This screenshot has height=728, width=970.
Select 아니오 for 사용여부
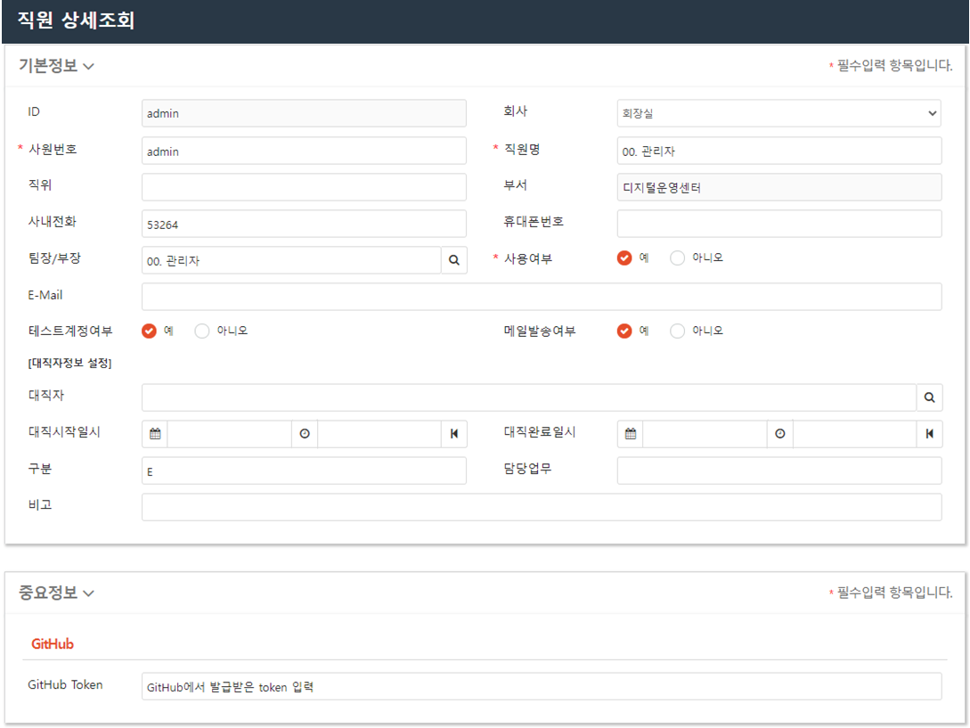click(678, 258)
